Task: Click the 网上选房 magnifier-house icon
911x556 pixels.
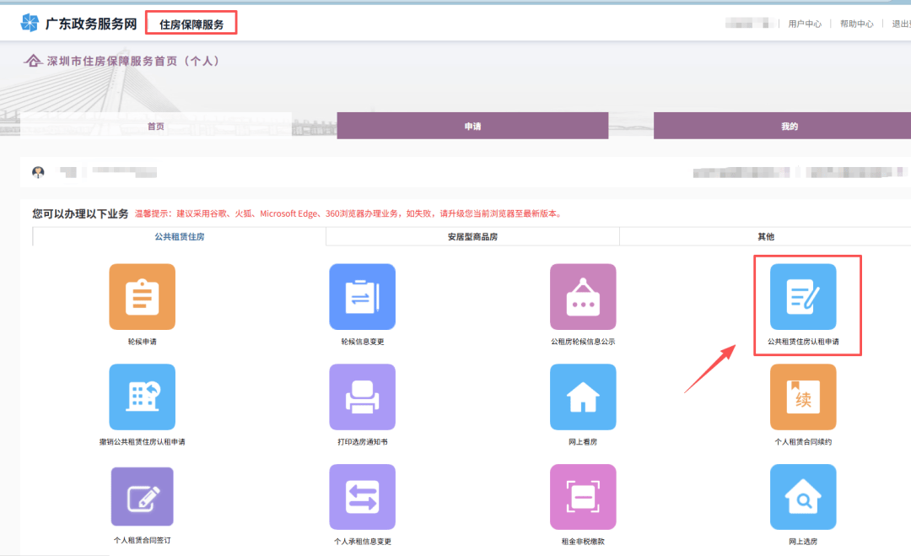Action: tap(803, 496)
